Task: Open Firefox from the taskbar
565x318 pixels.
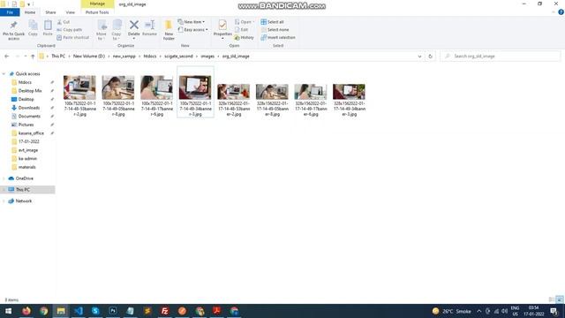Action: pos(26,311)
